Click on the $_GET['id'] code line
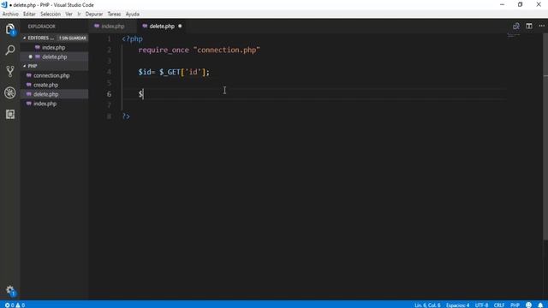This screenshot has height=308, width=548. pyautogui.click(x=174, y=72)
